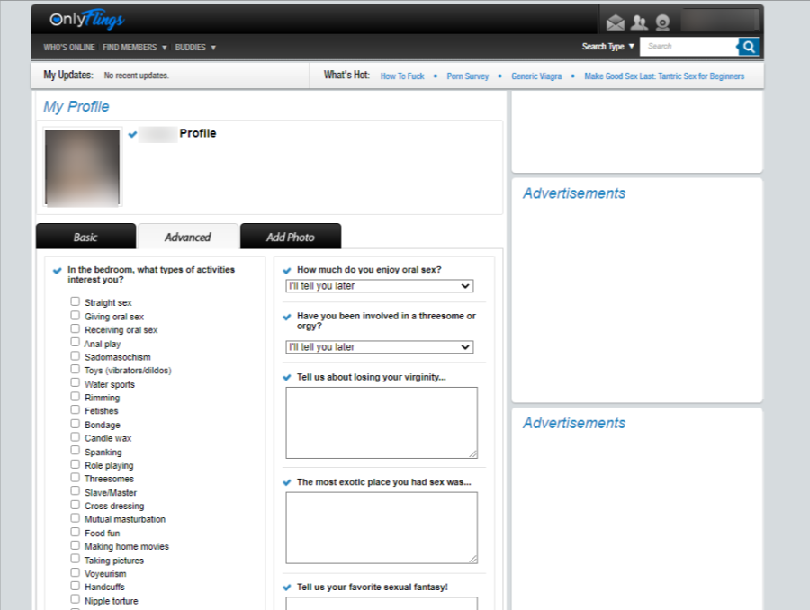The height and width of the screenshot is (610, 810).
Task: Open the Buddies menu in navigation bar
Action: tap(195, 48)
